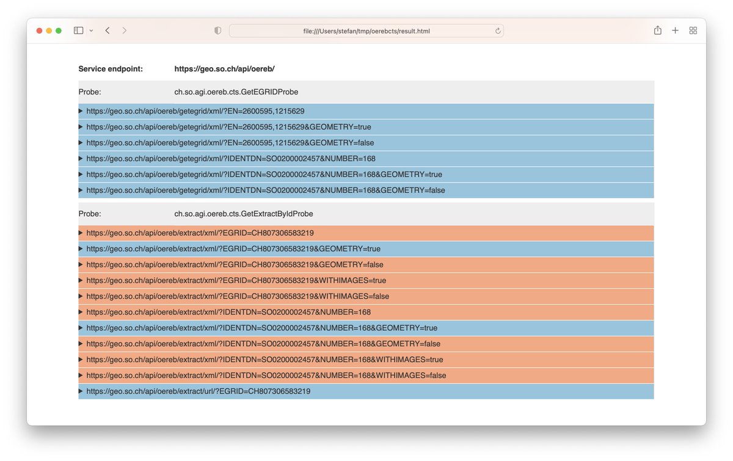This screenshot has height=461, width=733.
Task: Expand getegrid EN row with GEOMETRY=false
Action: click(x=366, y=143)
